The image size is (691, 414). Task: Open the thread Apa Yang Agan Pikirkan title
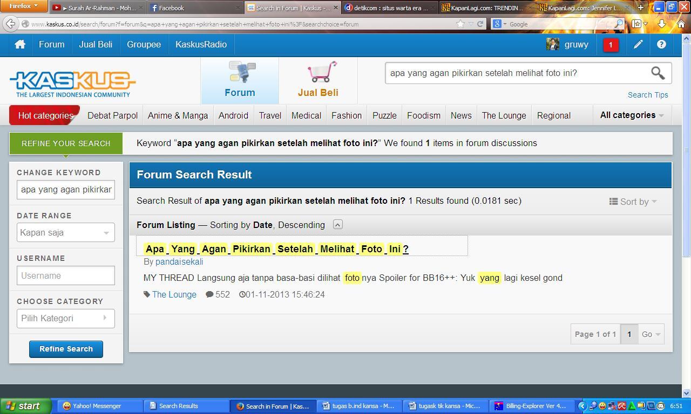[276, 249]
